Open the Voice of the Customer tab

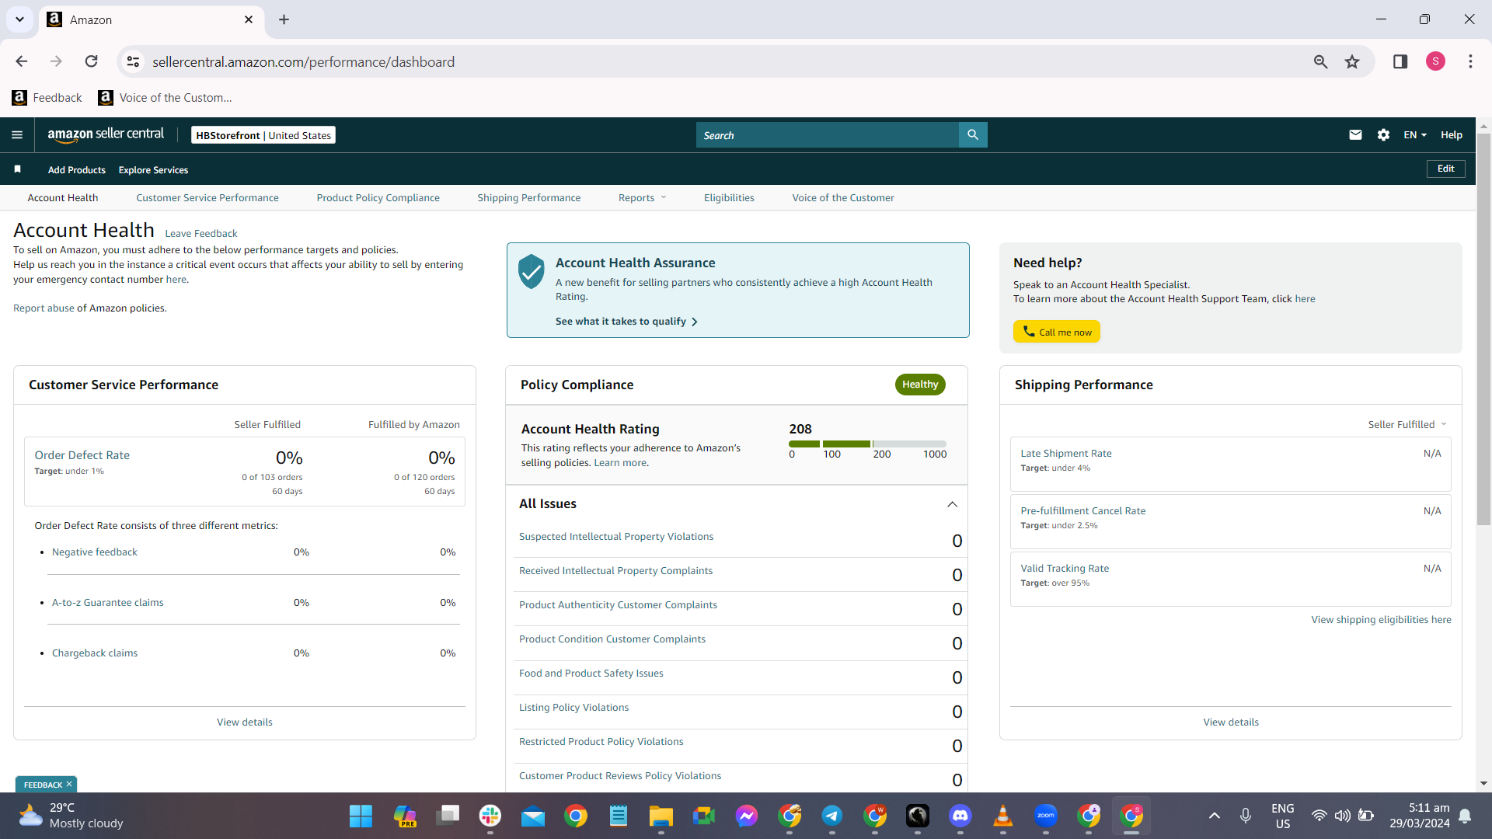pyautogui.click(x=843, y=198)
